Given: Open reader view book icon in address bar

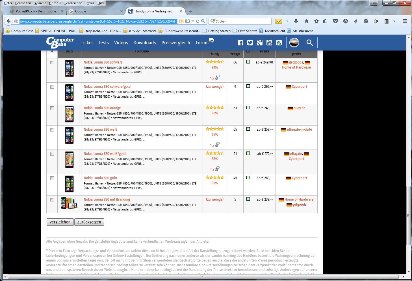Looking at the screenshot, I should tap(187, 21).
